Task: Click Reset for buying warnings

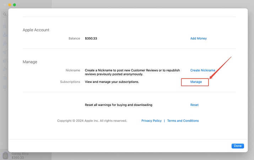Action: tap(194, 105)
